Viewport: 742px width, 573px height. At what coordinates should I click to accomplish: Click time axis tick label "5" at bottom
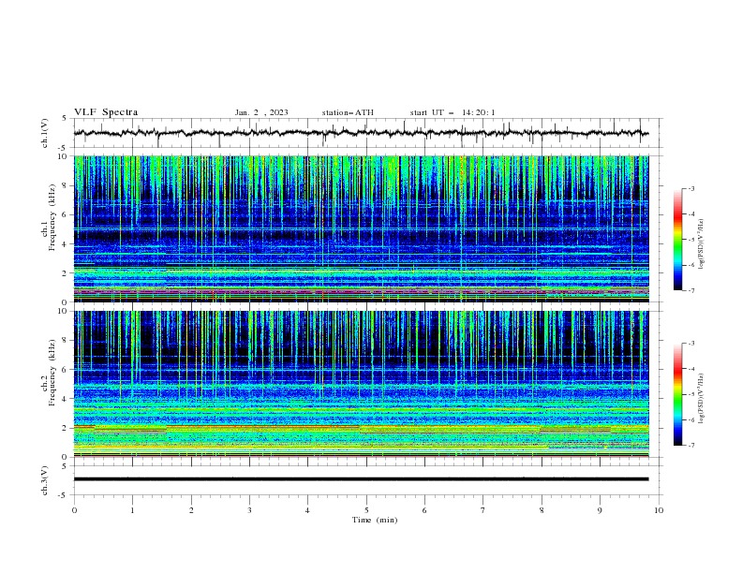point(366,510)
